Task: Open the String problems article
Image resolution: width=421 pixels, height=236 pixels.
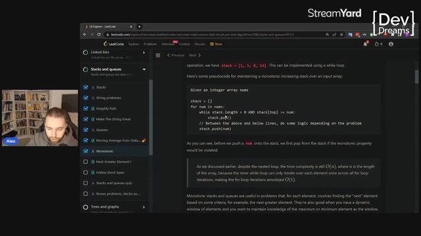Action: pyautogui.click(x=109, y=98)
